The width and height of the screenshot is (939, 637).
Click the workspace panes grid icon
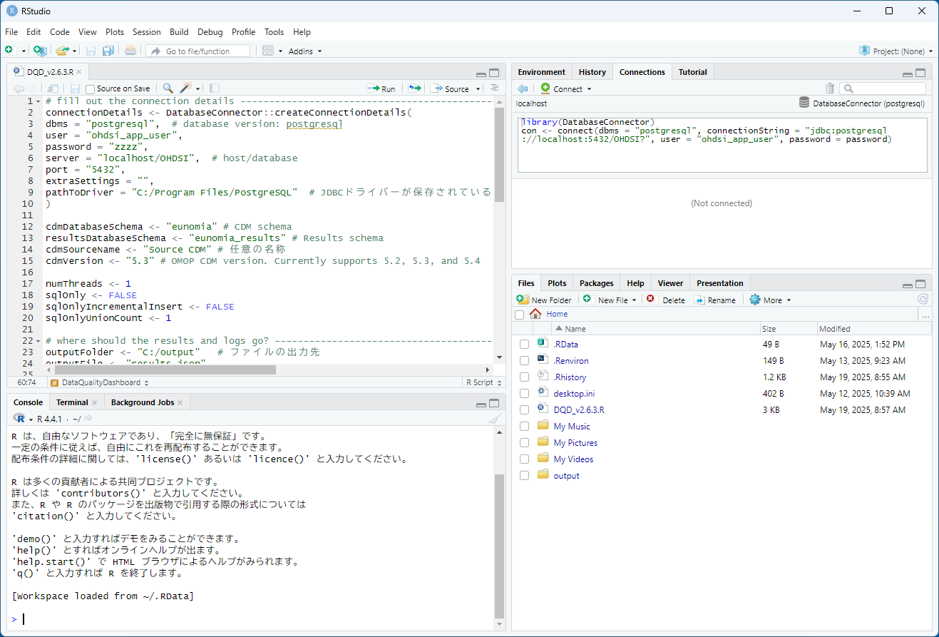pyautogui.click(x=268, y=51)
